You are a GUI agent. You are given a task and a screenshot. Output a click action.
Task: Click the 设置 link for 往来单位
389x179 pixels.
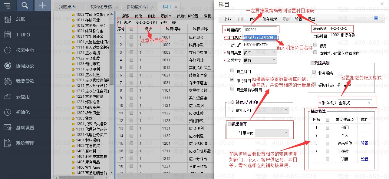[364, 143]
